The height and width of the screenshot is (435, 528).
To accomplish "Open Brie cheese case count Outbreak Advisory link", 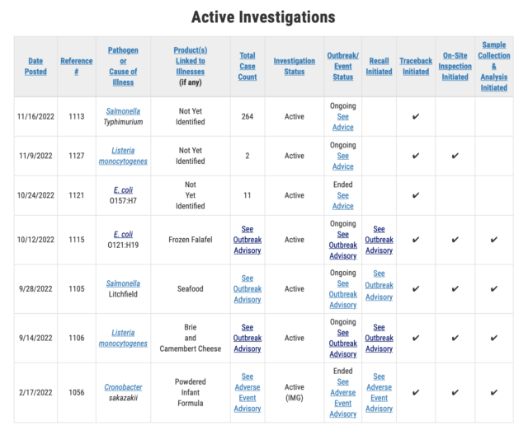I will click(x=247, y=338).
